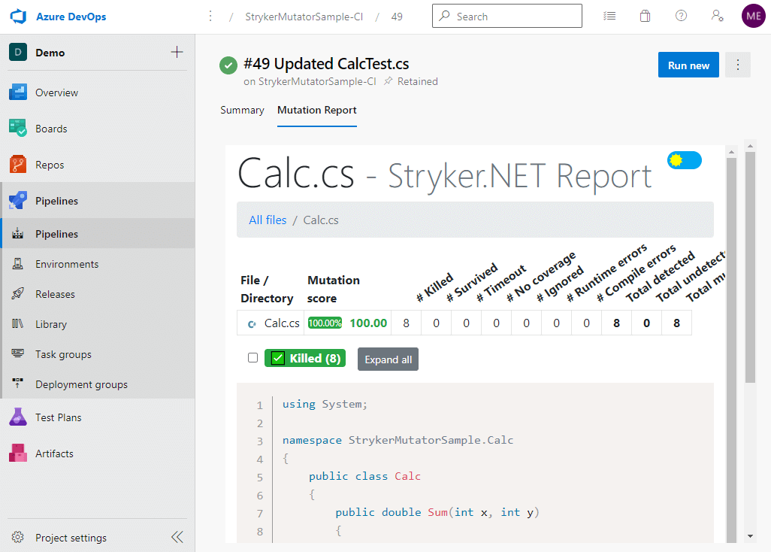The height and width of the screenshot is (552, 771).
Task: Tick the checkbox beside Killed (8)
Action: pyautogui.click(x=252, y=358)
